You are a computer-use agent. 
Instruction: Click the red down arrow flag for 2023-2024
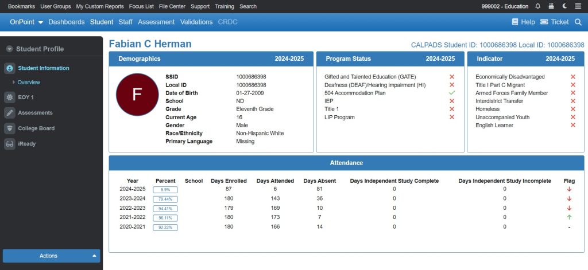[569, 198]
